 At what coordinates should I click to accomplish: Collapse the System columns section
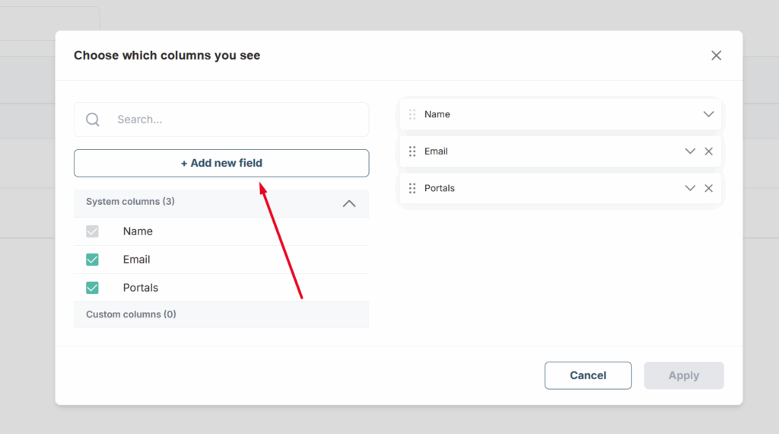point(349,203)
